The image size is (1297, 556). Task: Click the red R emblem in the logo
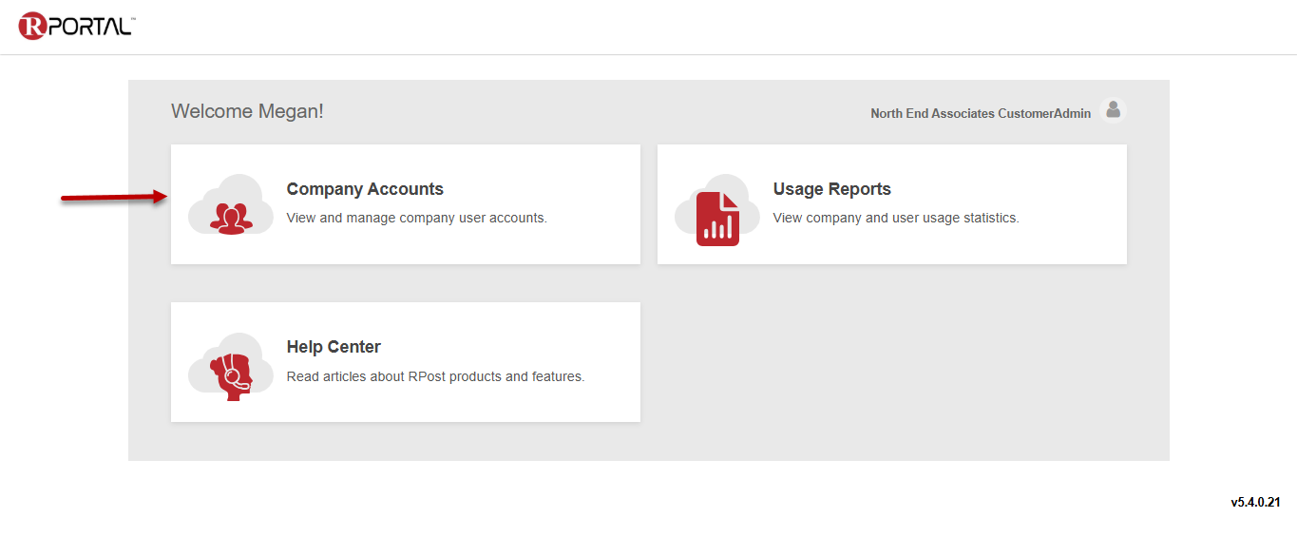[x=32, y=26]
